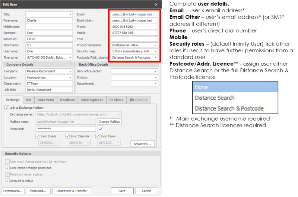Uncheck Account is active checkbox
Viewport: 298px width, 197px height.
click(7, 181)
